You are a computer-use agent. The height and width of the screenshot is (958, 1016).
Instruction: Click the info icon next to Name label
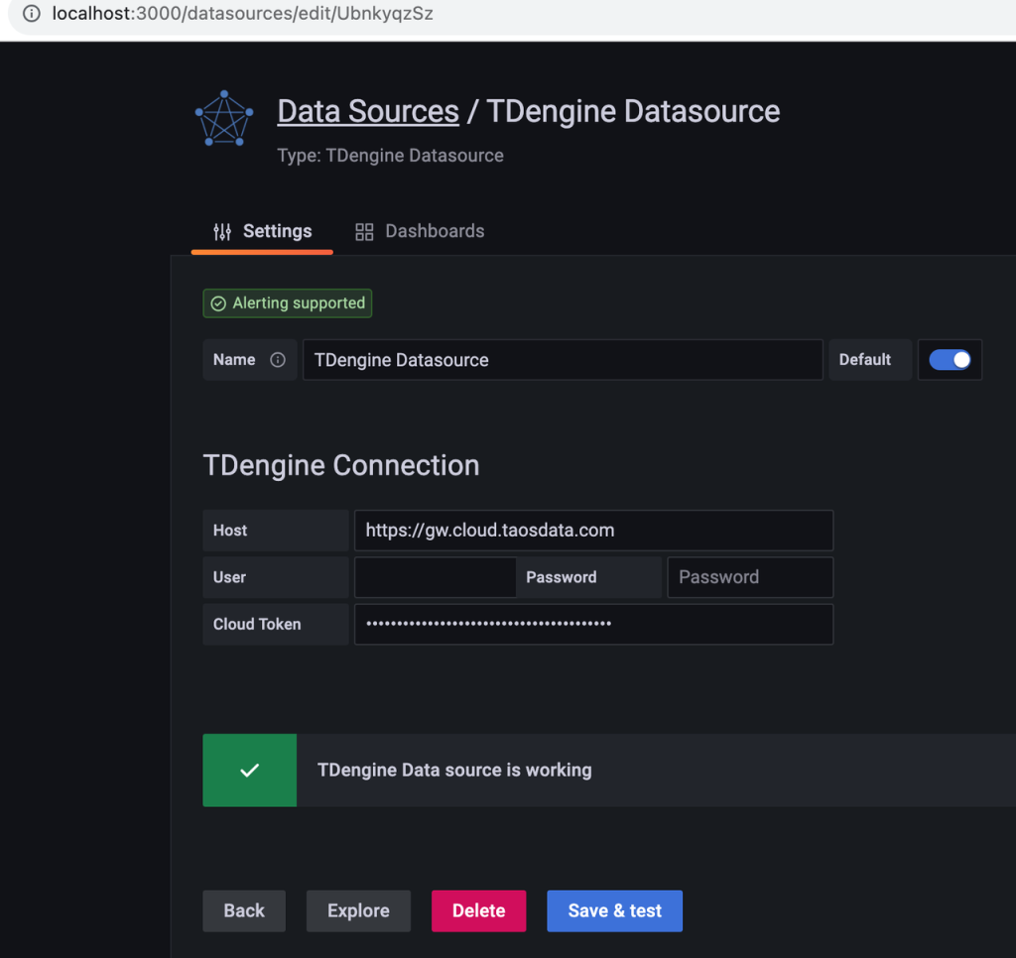278,359
